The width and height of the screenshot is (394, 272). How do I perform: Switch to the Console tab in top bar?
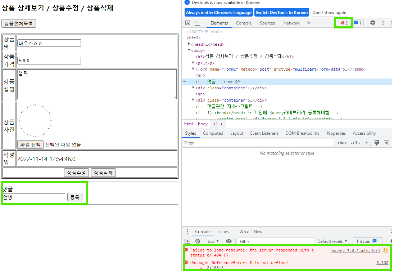point(244,23)
